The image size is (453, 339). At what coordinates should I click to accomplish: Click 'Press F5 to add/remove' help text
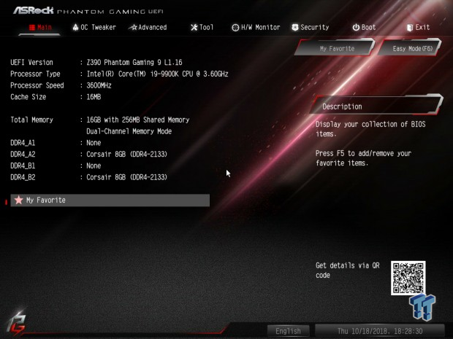(363, 158)
